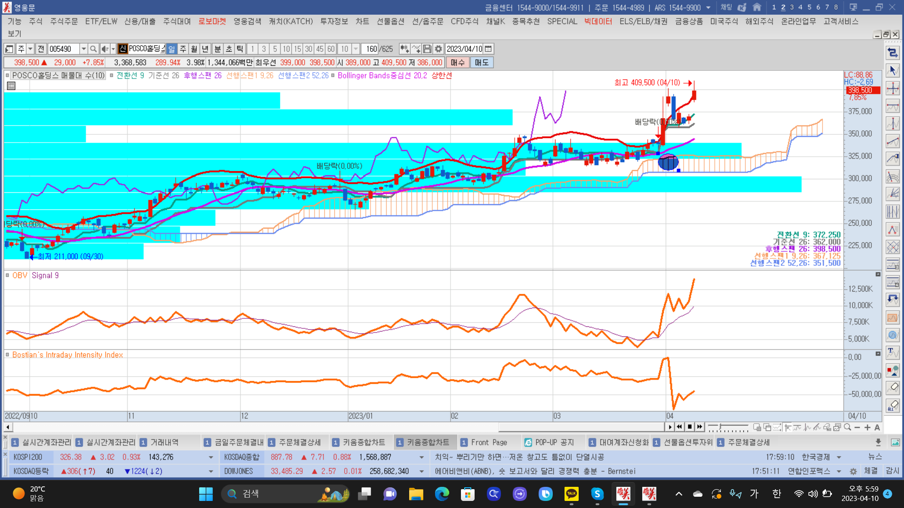The height and width of the screenshot is (508, 904).
Task: Click the zoom-in plus icon below chart
Action: coord(867,428)
